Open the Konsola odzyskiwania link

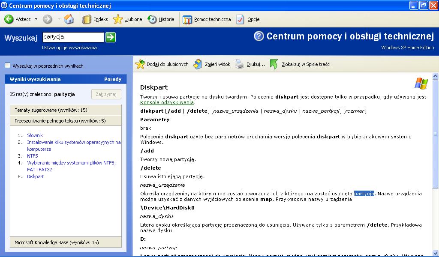[x=167, y=102]
